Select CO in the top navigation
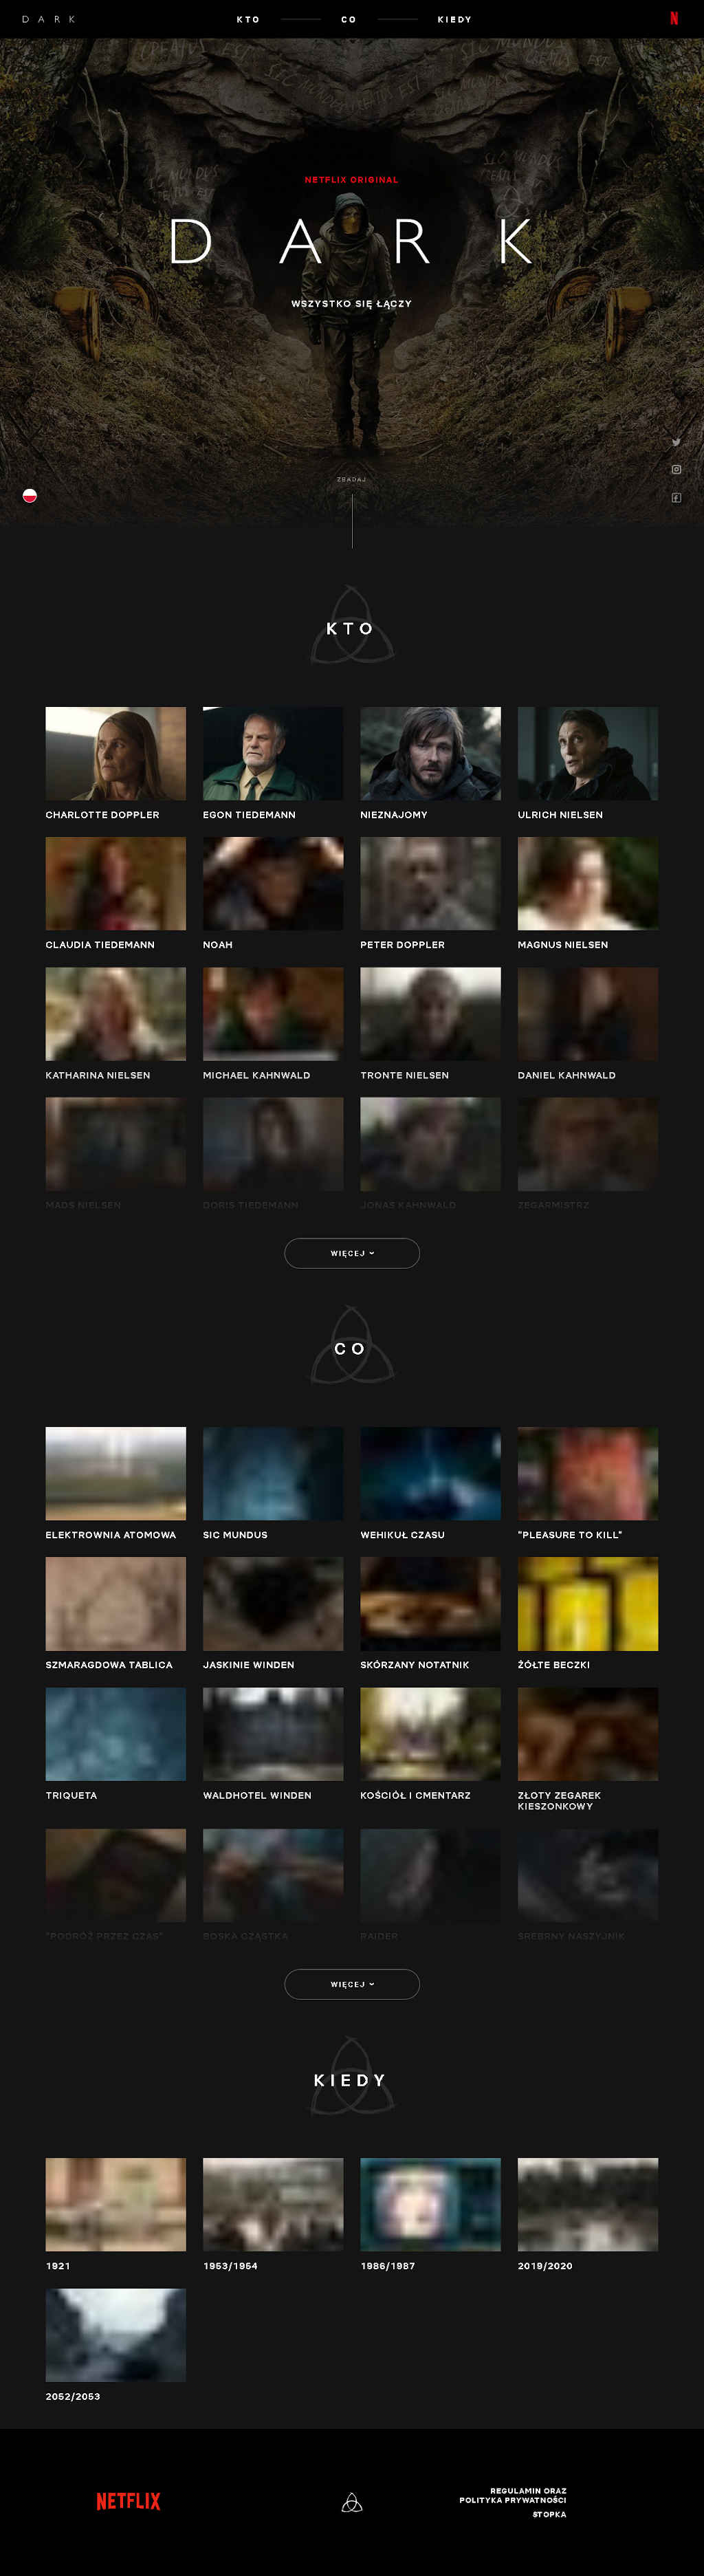Viewport: 704px width, 2576px height. coord(349,19)
